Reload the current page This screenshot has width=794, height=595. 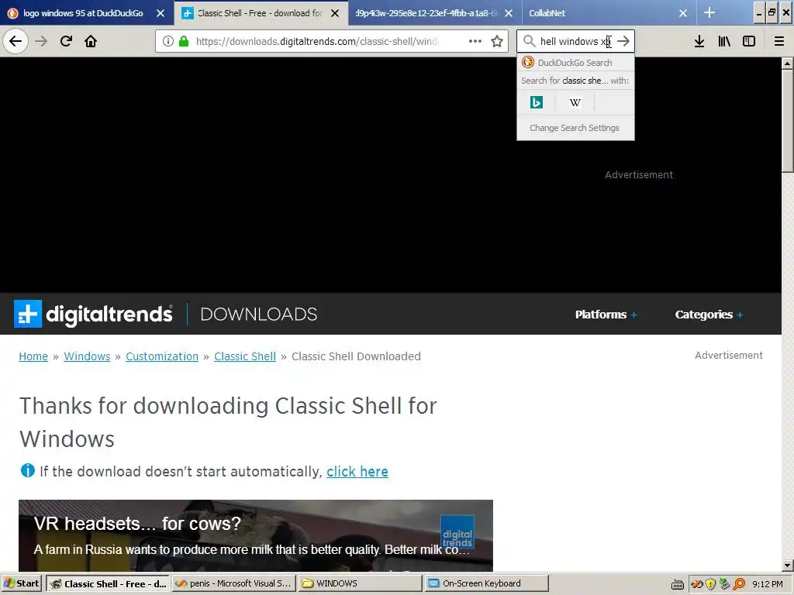[x=66, y=41]
